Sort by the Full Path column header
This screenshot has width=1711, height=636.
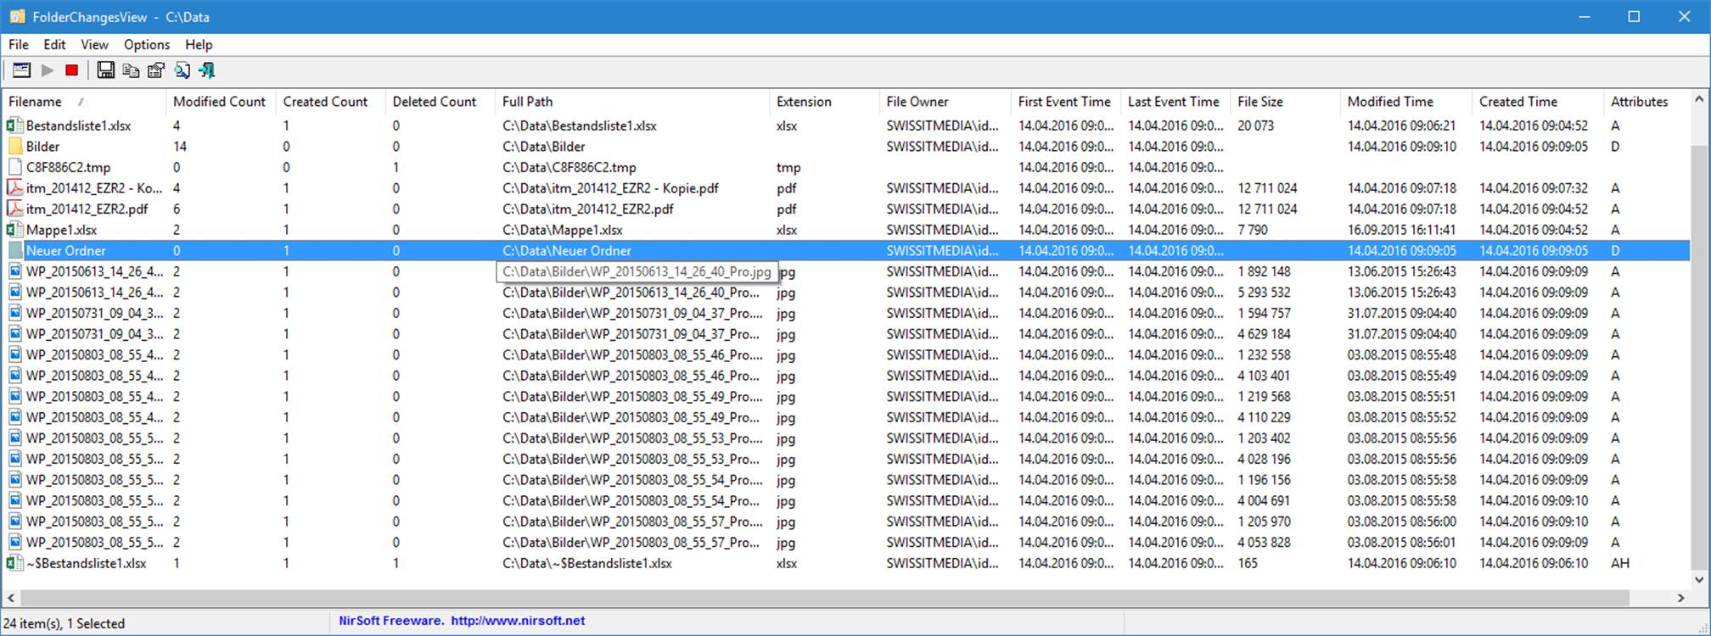632,102
